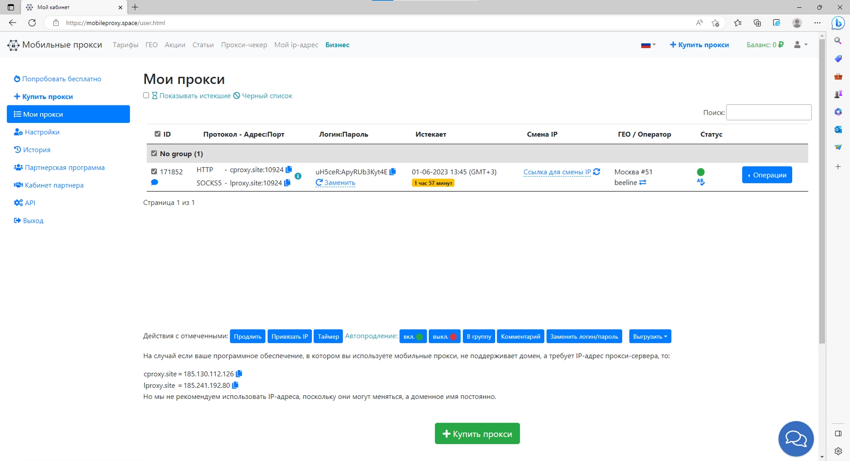Viewport: 850px width, 461px height.
Task: Click the green Купить прокси button
Action: tap(477, 433)
